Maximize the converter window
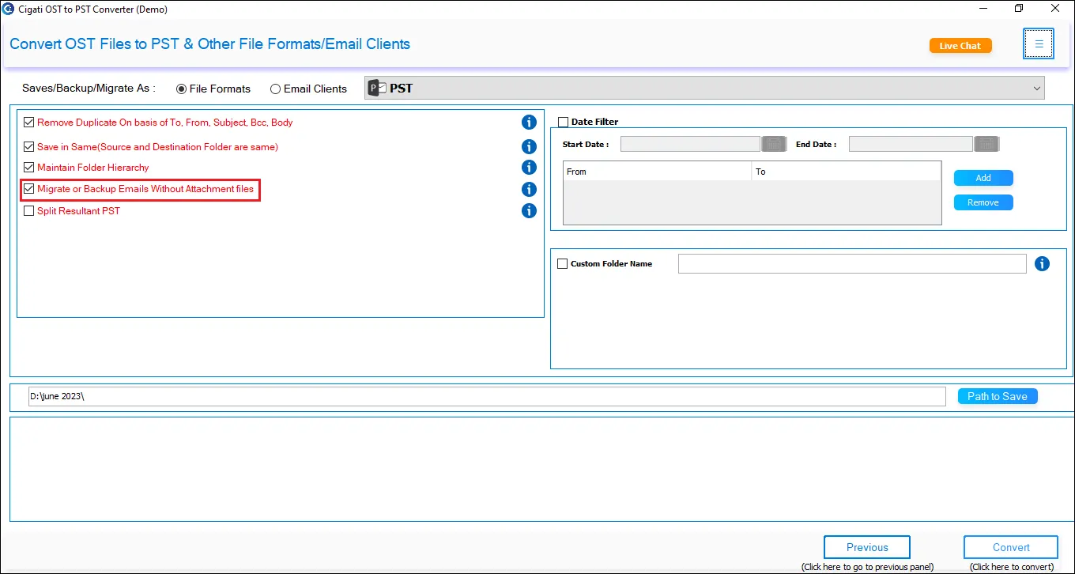This screenshot has width=1075, height=574. 1019,9
